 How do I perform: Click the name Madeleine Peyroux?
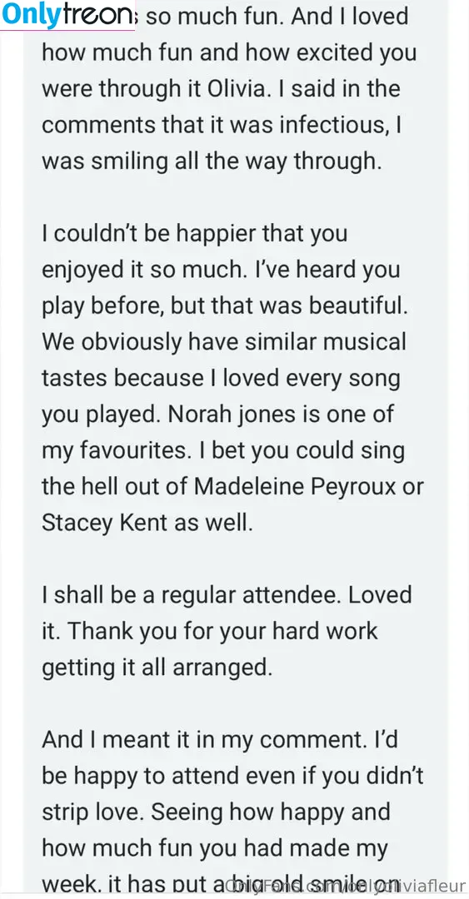(x=295, y=487)
